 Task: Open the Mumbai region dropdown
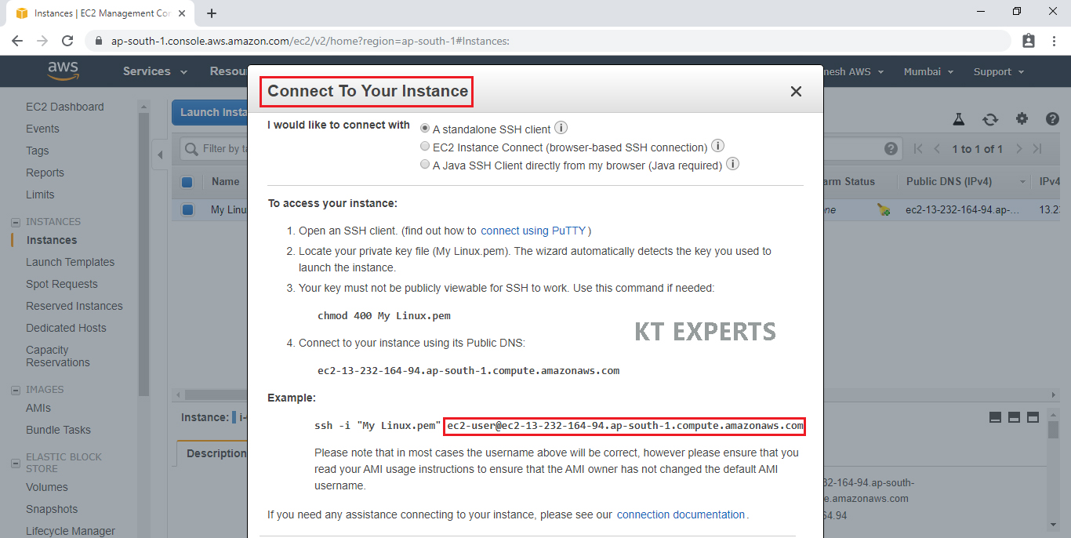coord(928,71)
